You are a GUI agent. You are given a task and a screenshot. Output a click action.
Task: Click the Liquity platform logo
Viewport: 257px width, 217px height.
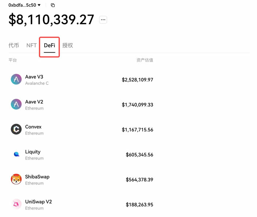[x=16, y=154]
